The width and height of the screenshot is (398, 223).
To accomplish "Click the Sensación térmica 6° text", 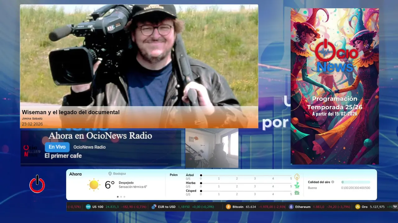I will tap(133, 187).
